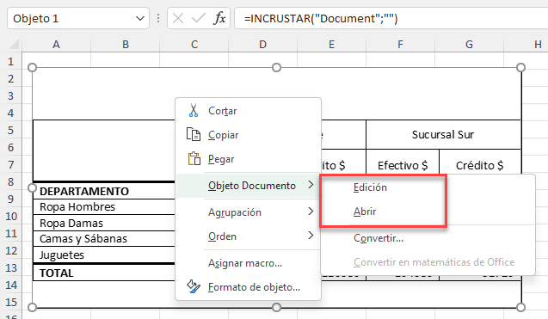Screen dimensions: 548x319
Task: Click the top-right resize handle of object
Action: (520, 67)
